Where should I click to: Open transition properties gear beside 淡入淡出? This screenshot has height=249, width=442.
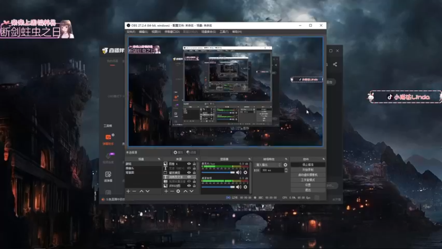click(285, 165)
